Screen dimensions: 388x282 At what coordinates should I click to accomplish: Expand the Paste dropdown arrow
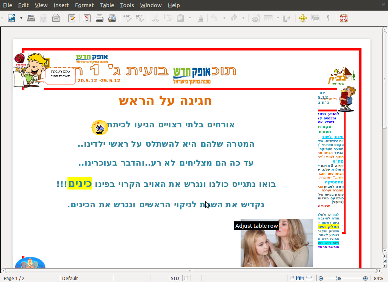[190, 18]
